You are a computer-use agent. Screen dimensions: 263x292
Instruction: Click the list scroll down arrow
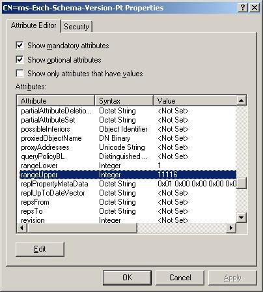(x=242, y=217)
